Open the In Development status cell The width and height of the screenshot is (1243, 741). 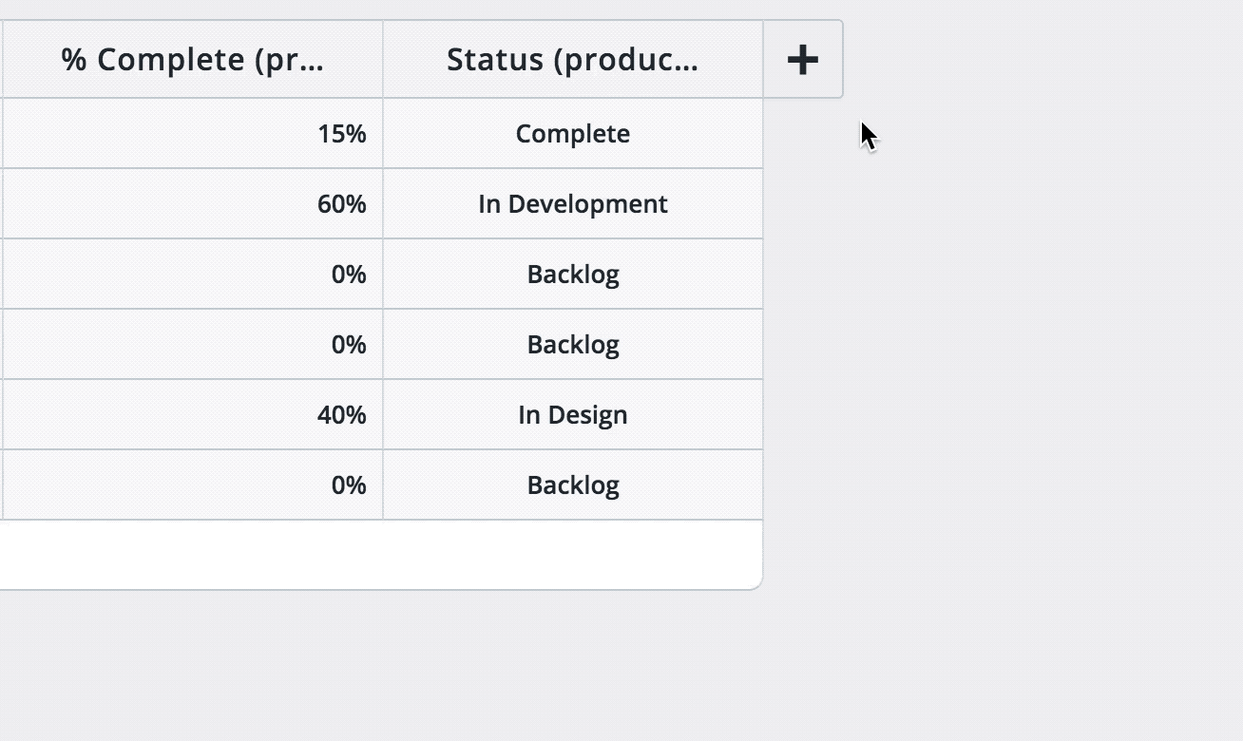572,204
